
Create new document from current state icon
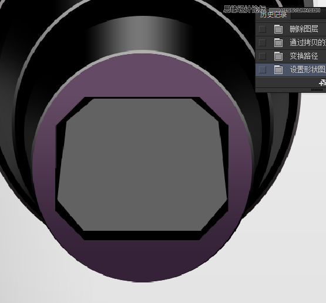(322, 83)
